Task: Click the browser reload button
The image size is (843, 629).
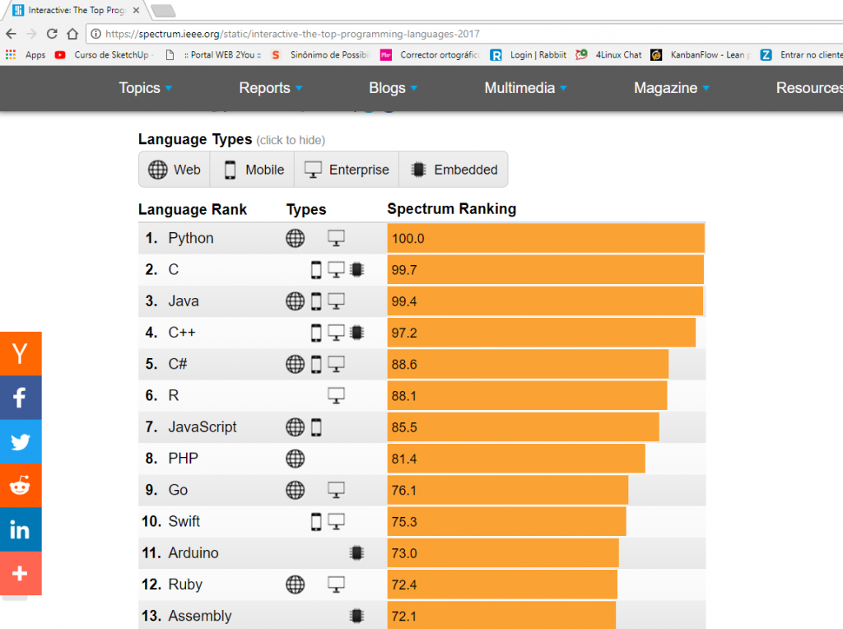Action: pyautogui.click(x=52, y=34)
